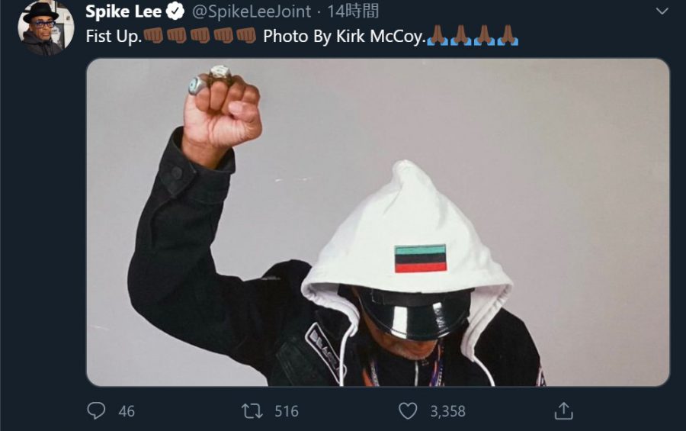Click the last praying hands emoji

coord(508,36)
